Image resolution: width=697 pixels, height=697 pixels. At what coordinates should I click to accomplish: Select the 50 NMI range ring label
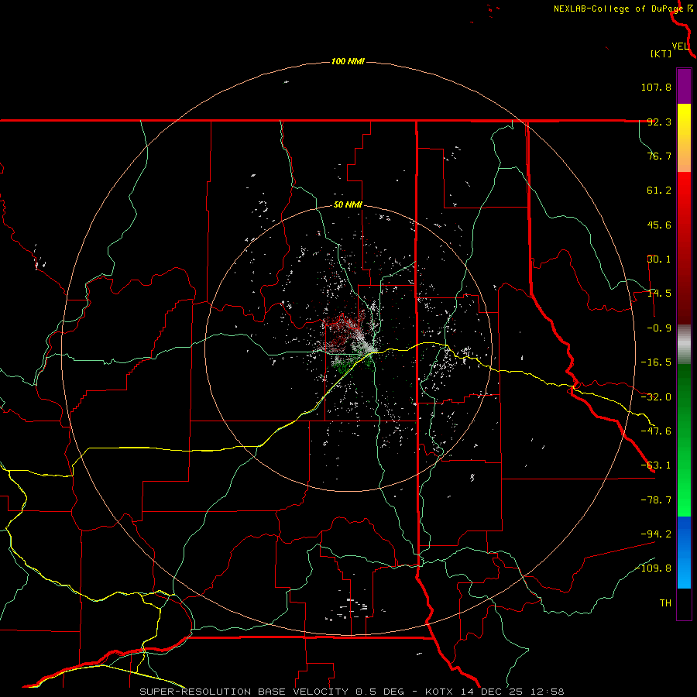[x=348, y=205]
